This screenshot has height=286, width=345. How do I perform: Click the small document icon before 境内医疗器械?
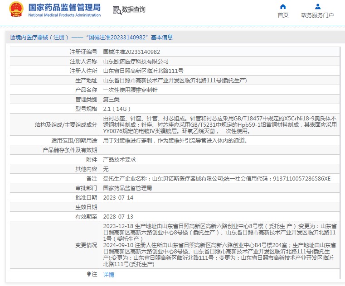(12, 38)
